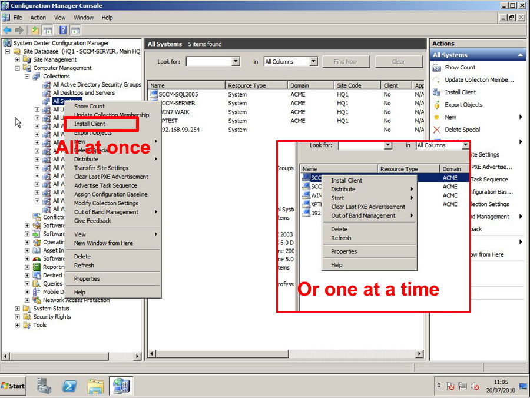This screenshot has width=530, height=398.
Task: Select All Desktops and Servers collection
Action: [x=84, y=92]
